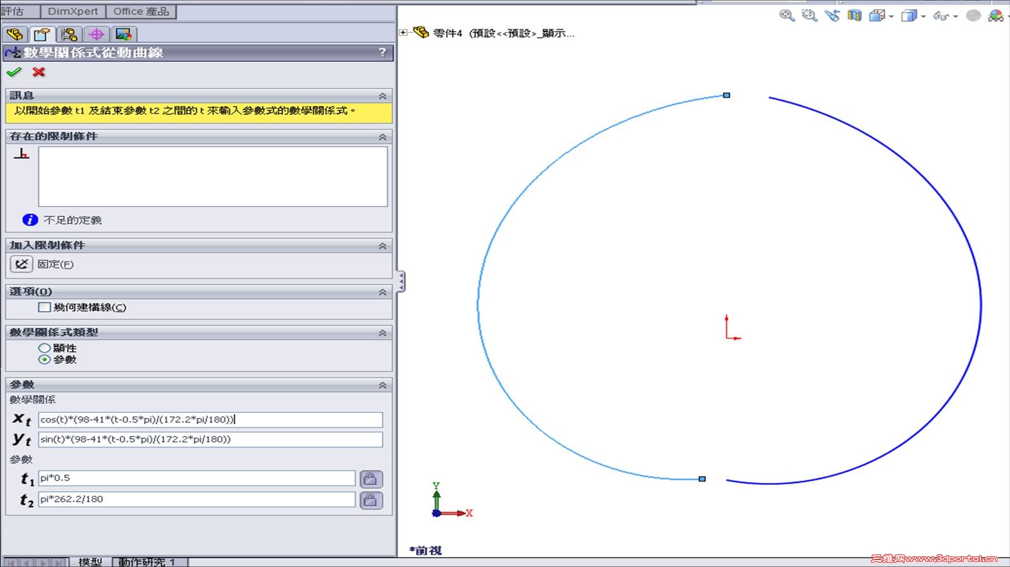This screenshot has height=567, width=1010.
Task: Switch to the DimXpert tab
Action: (x=73, y=11)
